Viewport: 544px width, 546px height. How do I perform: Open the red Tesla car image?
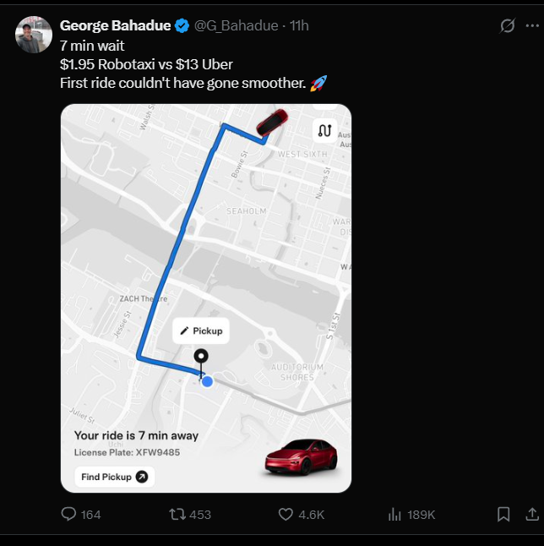click(301, 457)
